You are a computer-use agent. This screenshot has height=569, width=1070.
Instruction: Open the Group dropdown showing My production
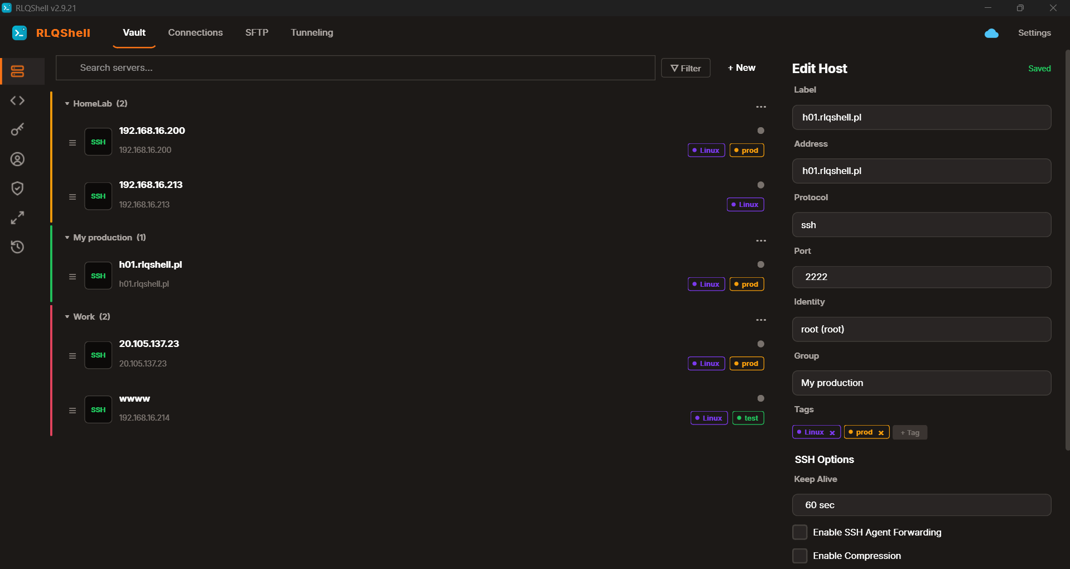(x=921, y=383)
